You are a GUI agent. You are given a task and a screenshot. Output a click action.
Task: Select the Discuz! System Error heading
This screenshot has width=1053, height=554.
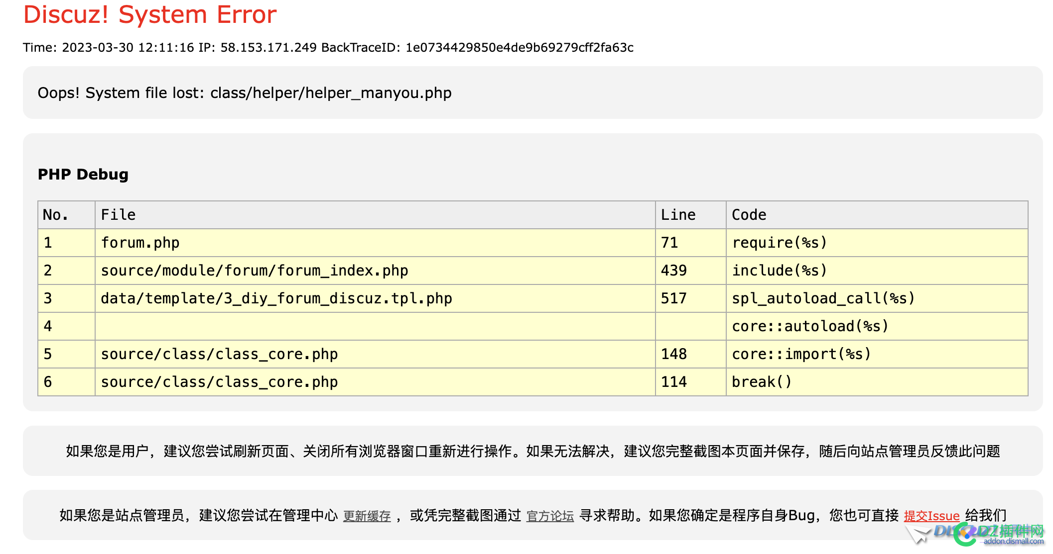(150, 14)
